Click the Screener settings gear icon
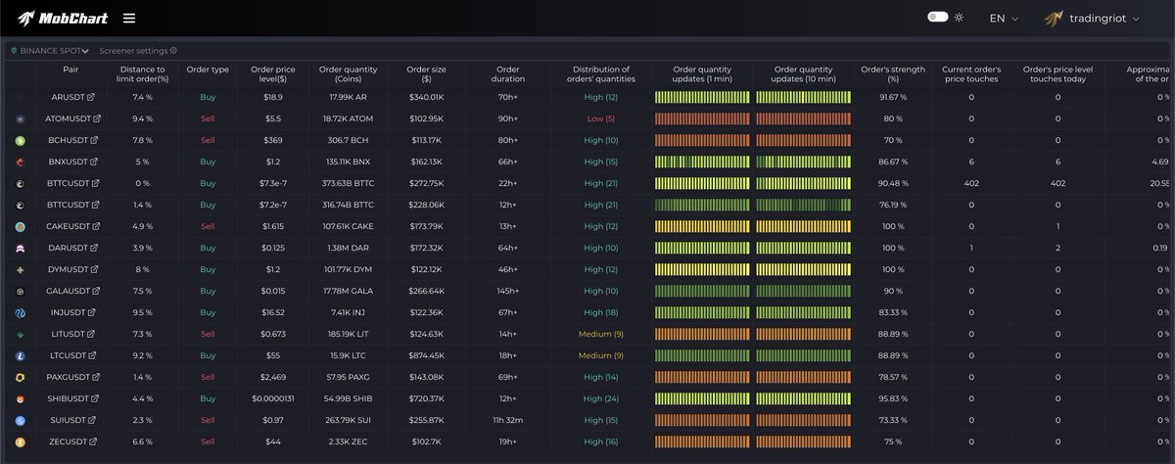Viewport: 1175px width, 464px height. [x=173, y=50]
